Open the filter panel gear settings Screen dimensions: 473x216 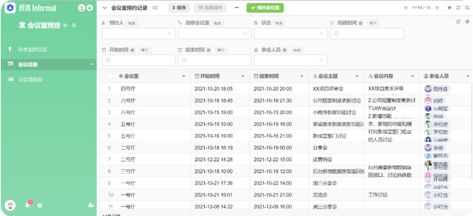click(x=468, y=22)
